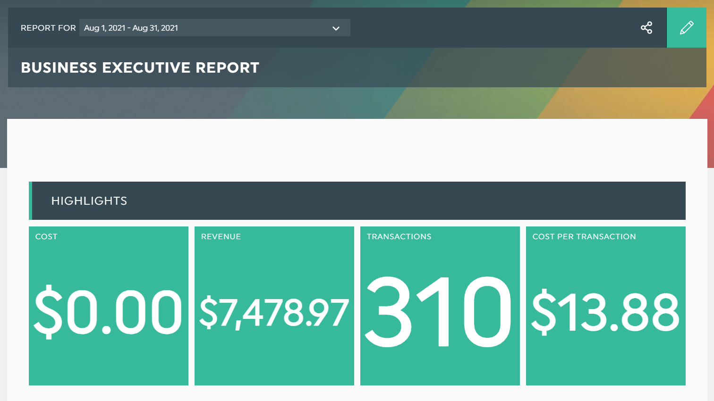Click the HIGHLIGHTS section header
714x401 pixels.
(89, 201)
